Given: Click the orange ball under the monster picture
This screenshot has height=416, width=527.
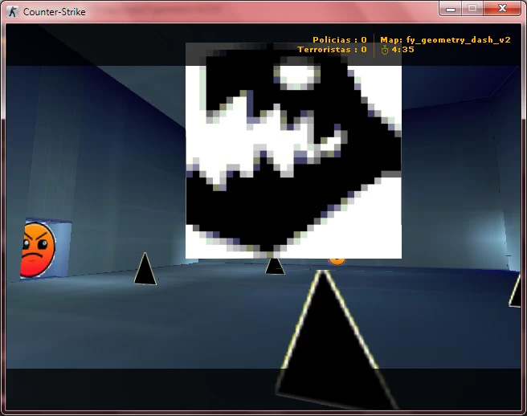Looking at the screenshot, I should pos(337,261).
